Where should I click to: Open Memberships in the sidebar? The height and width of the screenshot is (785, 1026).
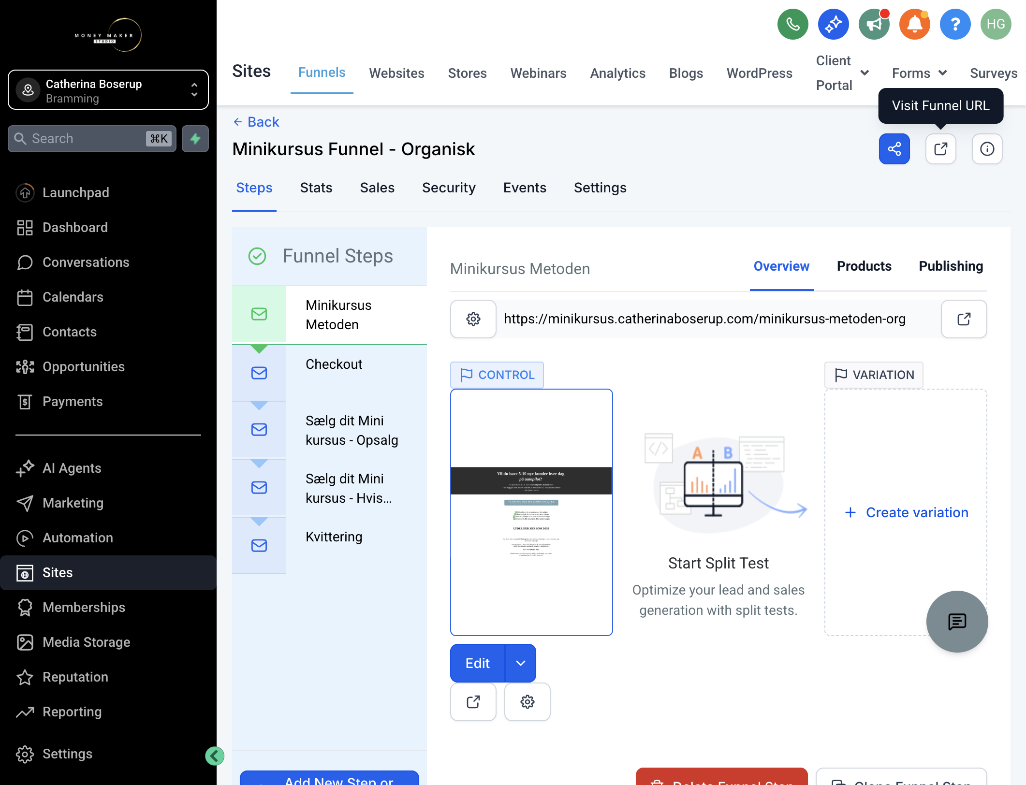coord(84,608)
